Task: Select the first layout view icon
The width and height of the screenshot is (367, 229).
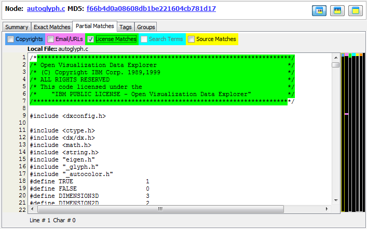Action: pyautogui.click(x=319, y=10)
